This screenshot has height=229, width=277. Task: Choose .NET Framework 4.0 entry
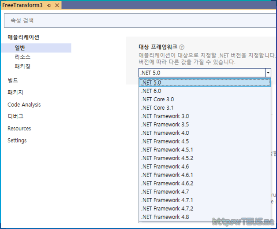(205, 133)
